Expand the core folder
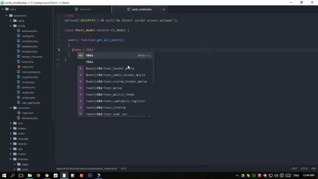The height and width of the screenshot is (179, 318). 11,123
